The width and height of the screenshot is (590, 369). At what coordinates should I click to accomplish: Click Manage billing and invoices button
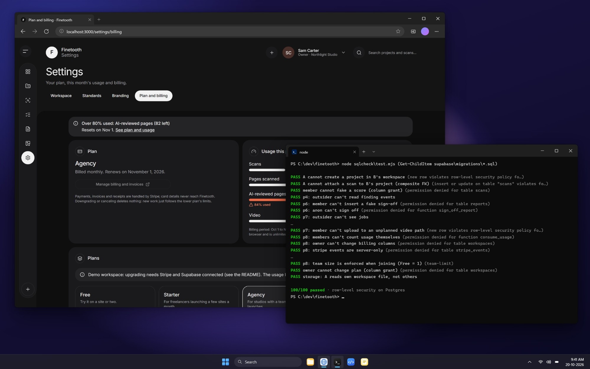tap(123, 184)
